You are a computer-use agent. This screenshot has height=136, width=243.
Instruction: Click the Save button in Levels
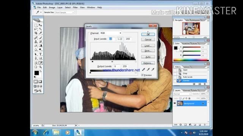coord(148,51)
